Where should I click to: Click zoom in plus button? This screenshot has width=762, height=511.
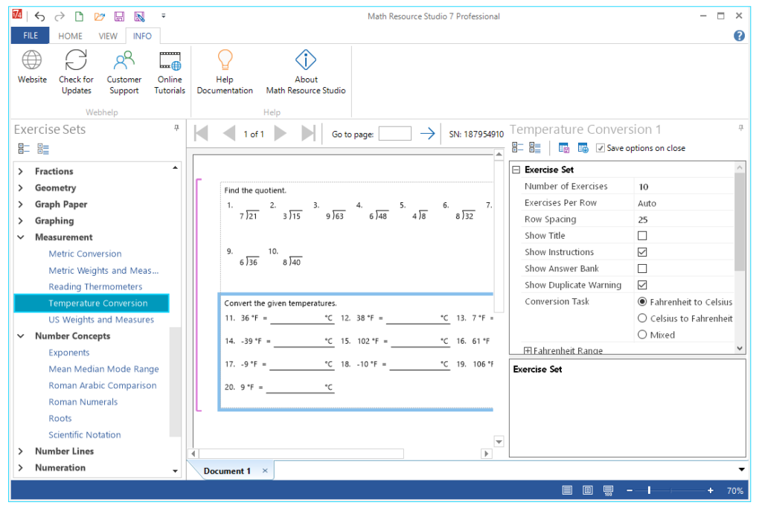[x=711, y=491]
